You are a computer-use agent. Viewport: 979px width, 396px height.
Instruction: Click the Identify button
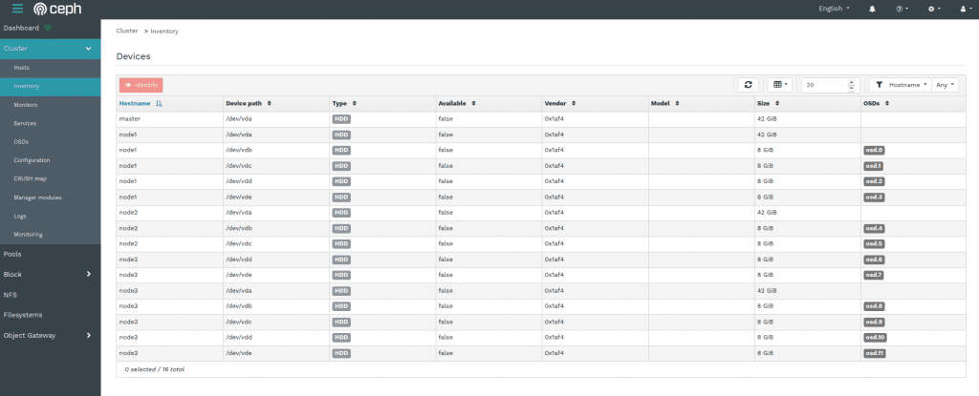(x=141, y=85)
